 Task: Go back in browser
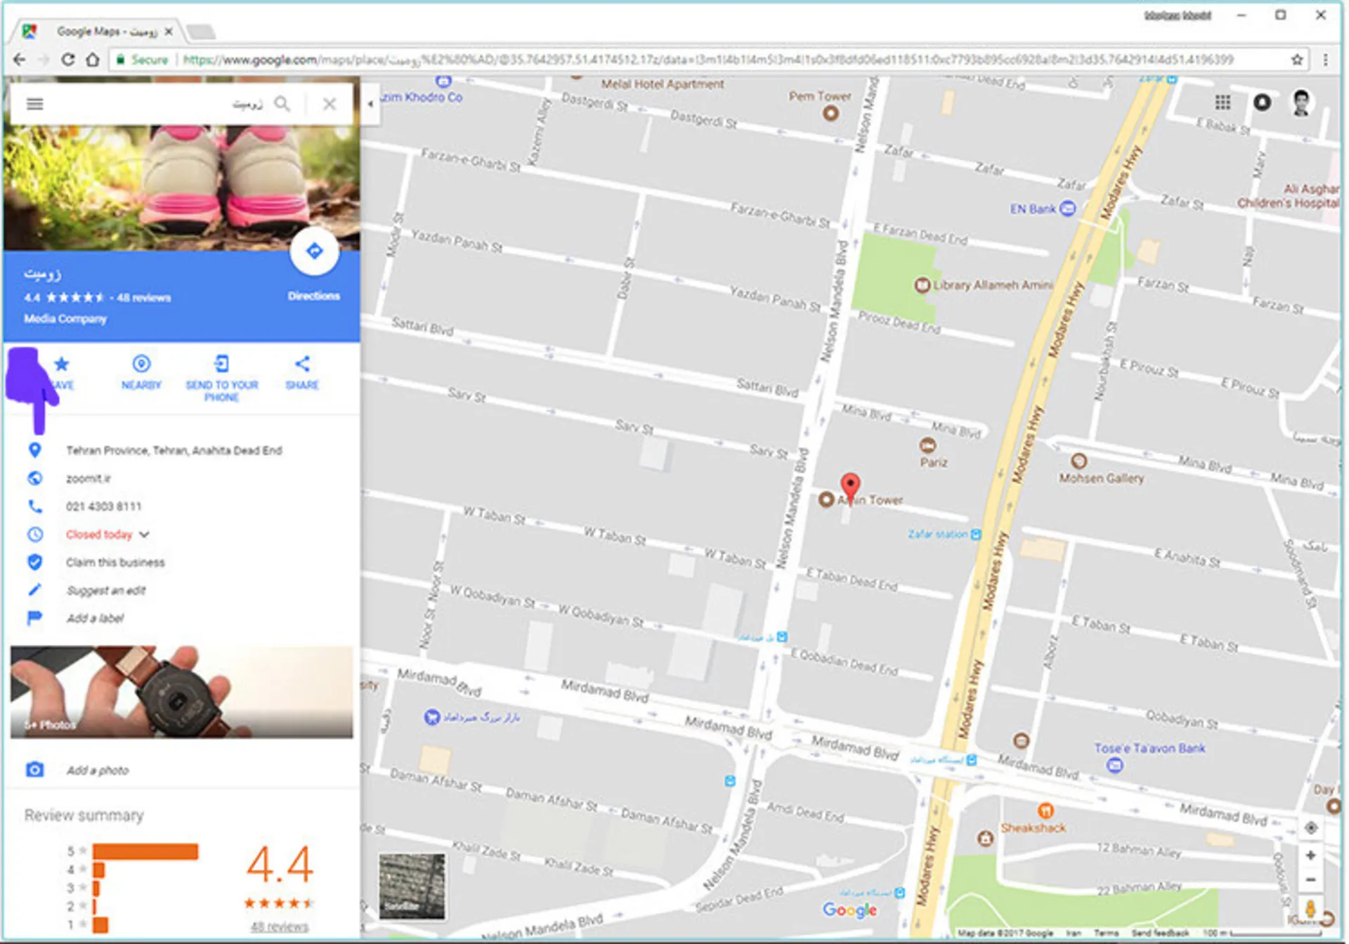[x=20, y=60]
